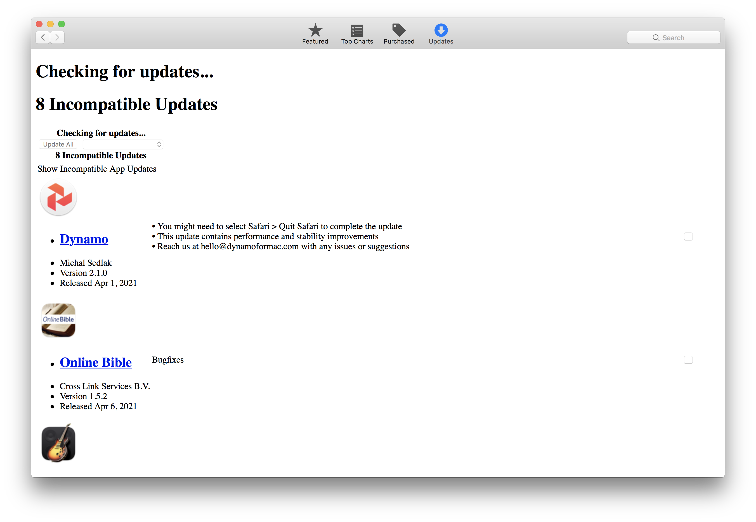756x522 pixels.
Task: Click the Online Bible app icon
Action: (58, 320)
